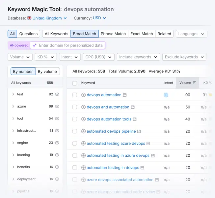Screen dimensions: 215x198
Task: Open the Exclude keywords dropdown
Action: coord(184,57)
